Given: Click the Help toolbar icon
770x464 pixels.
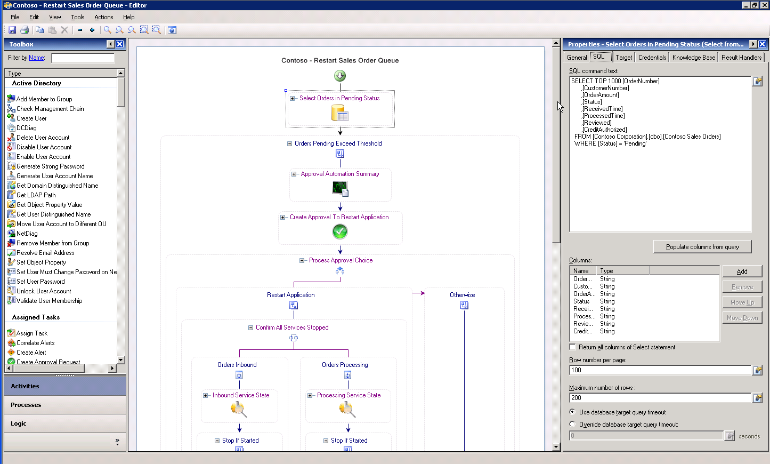Looking at the screenshot, I should 172,30.
